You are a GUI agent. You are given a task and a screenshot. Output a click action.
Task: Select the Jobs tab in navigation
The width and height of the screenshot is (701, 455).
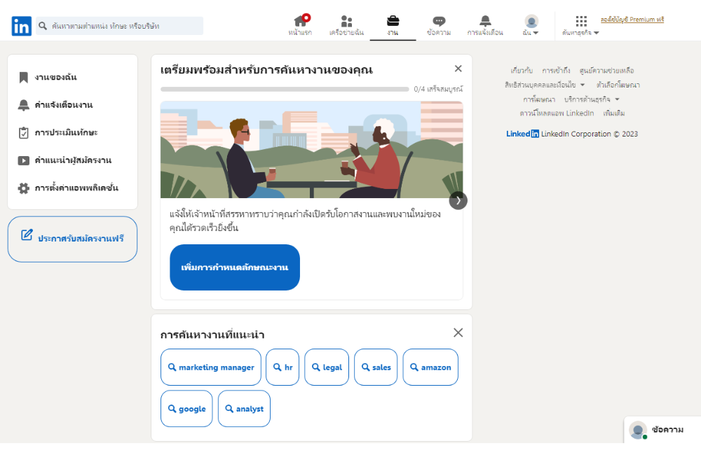pyautogui.click(x=393, y=25)
